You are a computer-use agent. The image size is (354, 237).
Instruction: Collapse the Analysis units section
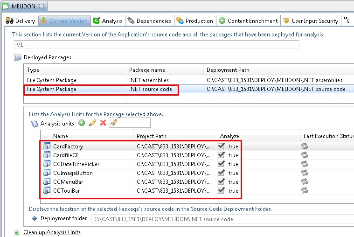tap(34, 124)
